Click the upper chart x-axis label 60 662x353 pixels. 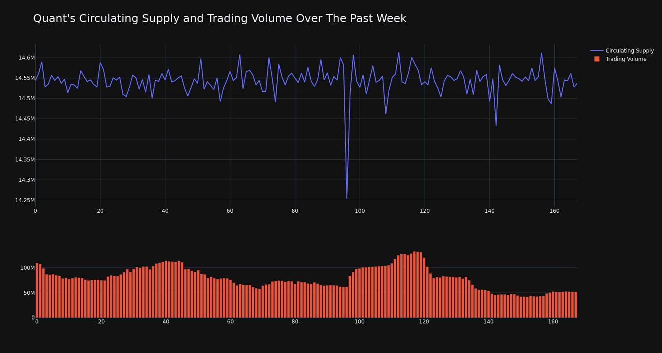230,211
